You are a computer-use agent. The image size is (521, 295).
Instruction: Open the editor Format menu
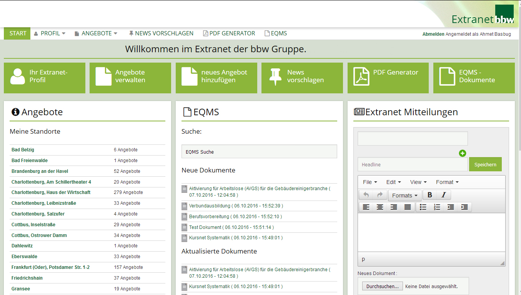447,182
